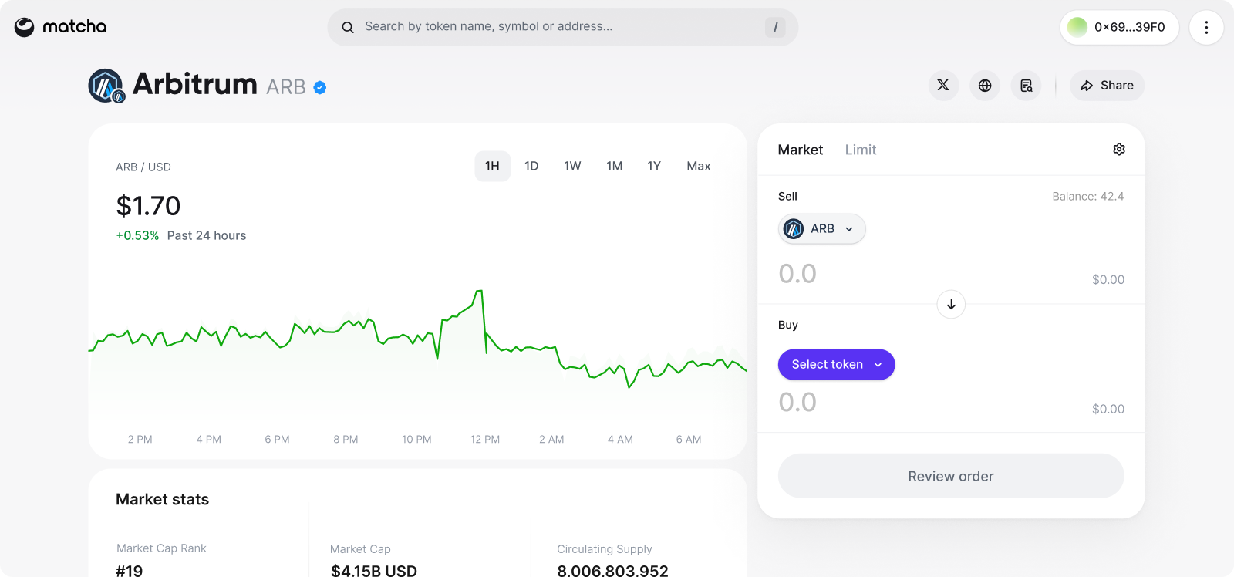The image size is (1234, 577).
Task: Click the $4.15B USD market cap value
Action: click(x=374, y=571)
